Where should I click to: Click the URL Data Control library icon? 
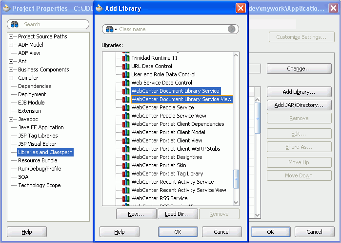[x=126, y=66]
